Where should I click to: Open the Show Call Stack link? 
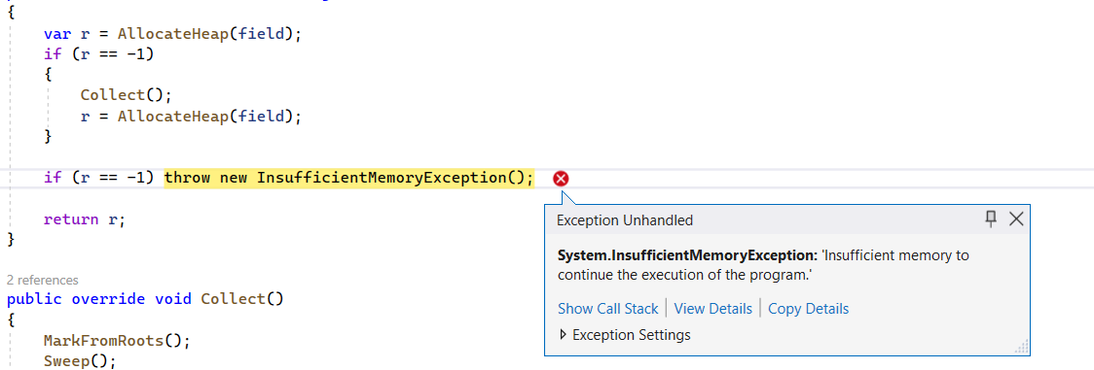click(x=607, y=308)
